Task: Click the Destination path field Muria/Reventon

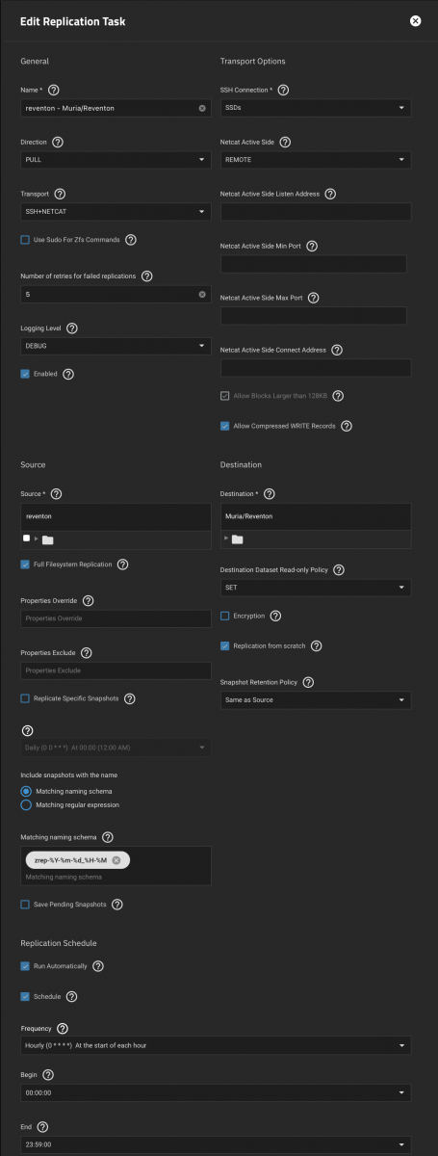Action: click(316, 516)
